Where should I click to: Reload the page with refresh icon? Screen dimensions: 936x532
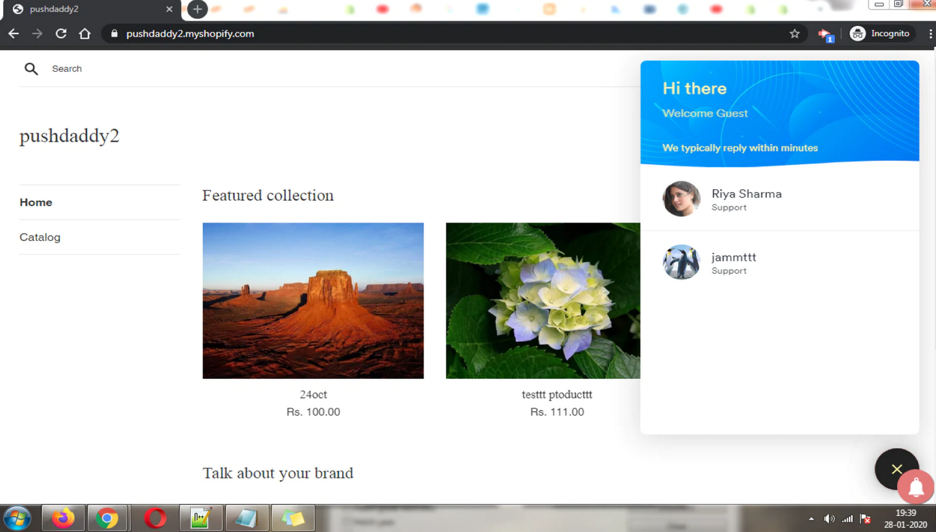coord(61,34)
